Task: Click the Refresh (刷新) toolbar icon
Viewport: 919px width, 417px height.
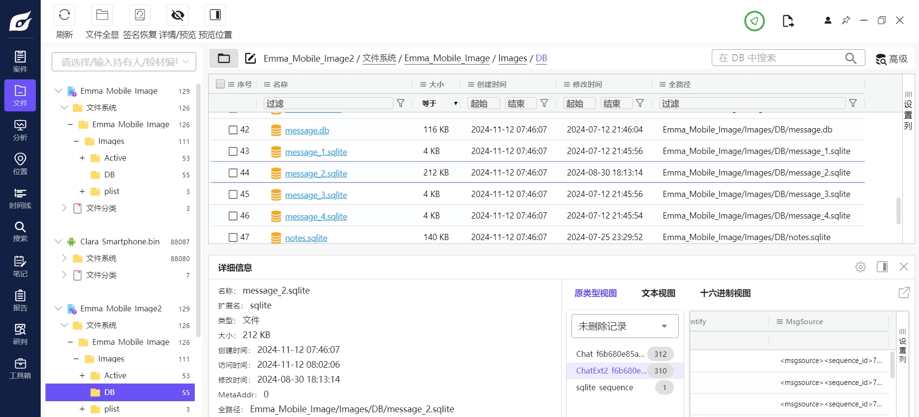Action: (x=65, y=15)
